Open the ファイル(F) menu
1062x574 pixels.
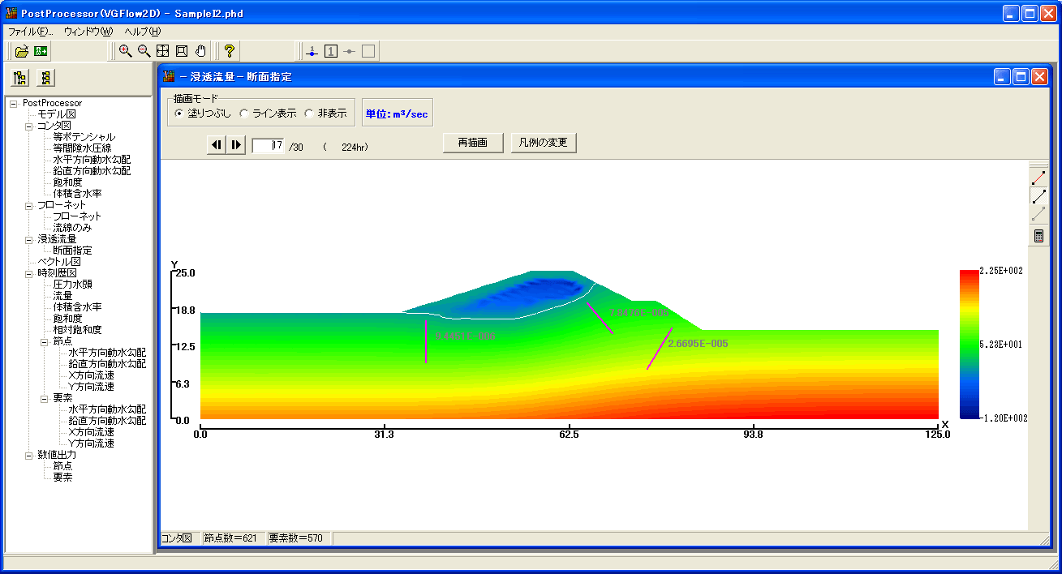tap(30, 32)
